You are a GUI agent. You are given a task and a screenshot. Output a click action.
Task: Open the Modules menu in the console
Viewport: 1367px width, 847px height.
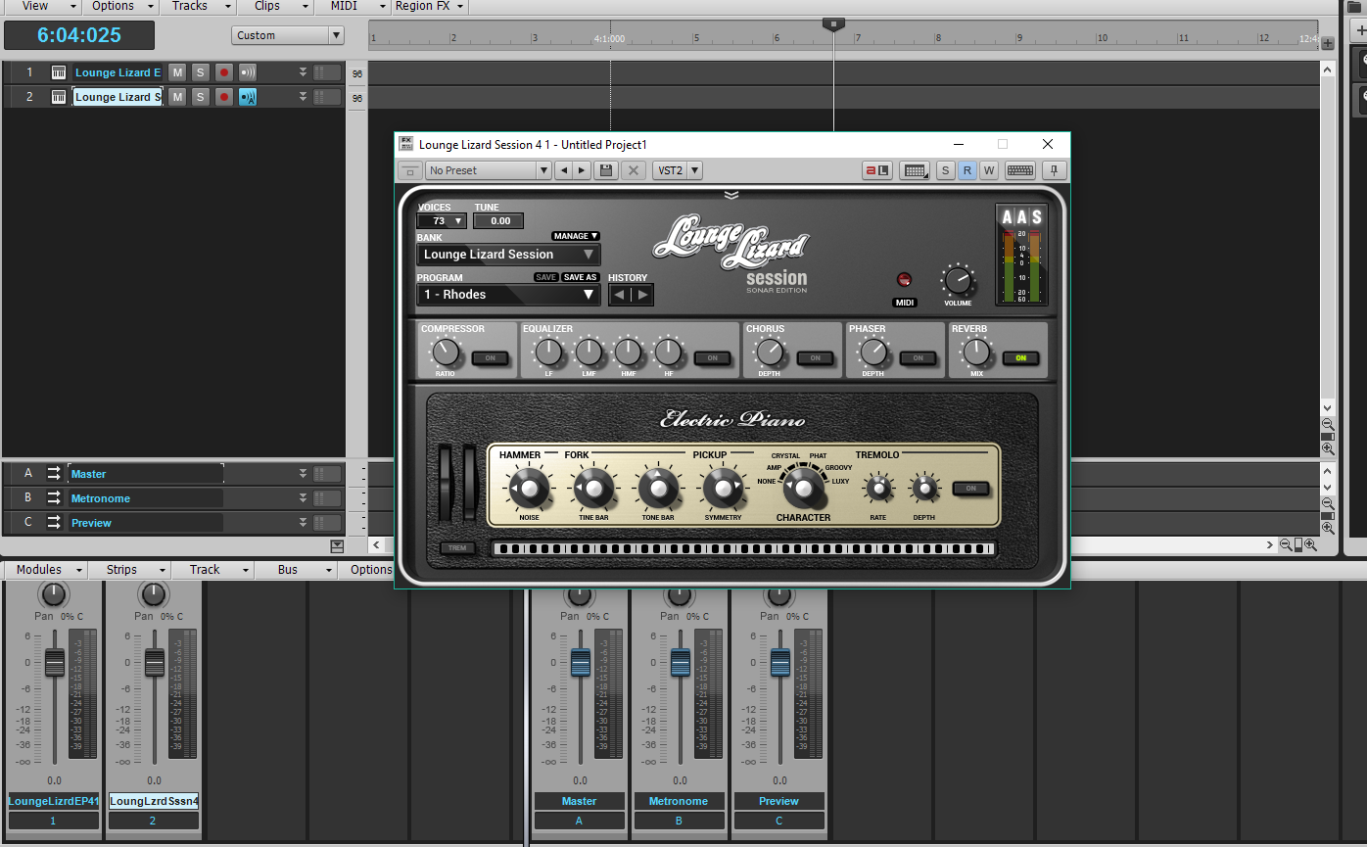point(47,570)
